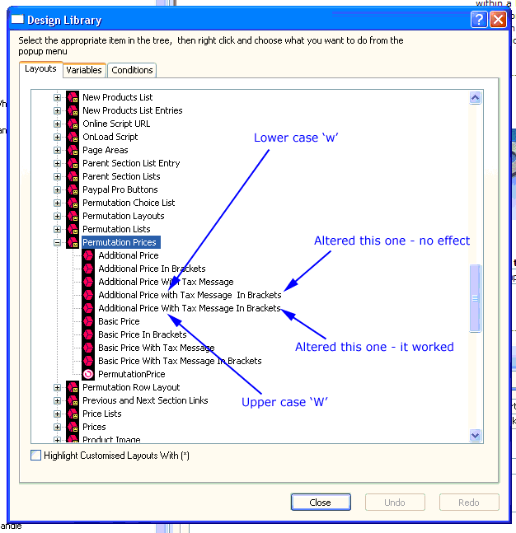Select Additional Price With Tax Message In Brackets
Screen dimensions: 516x533
(x=189, y=308)
